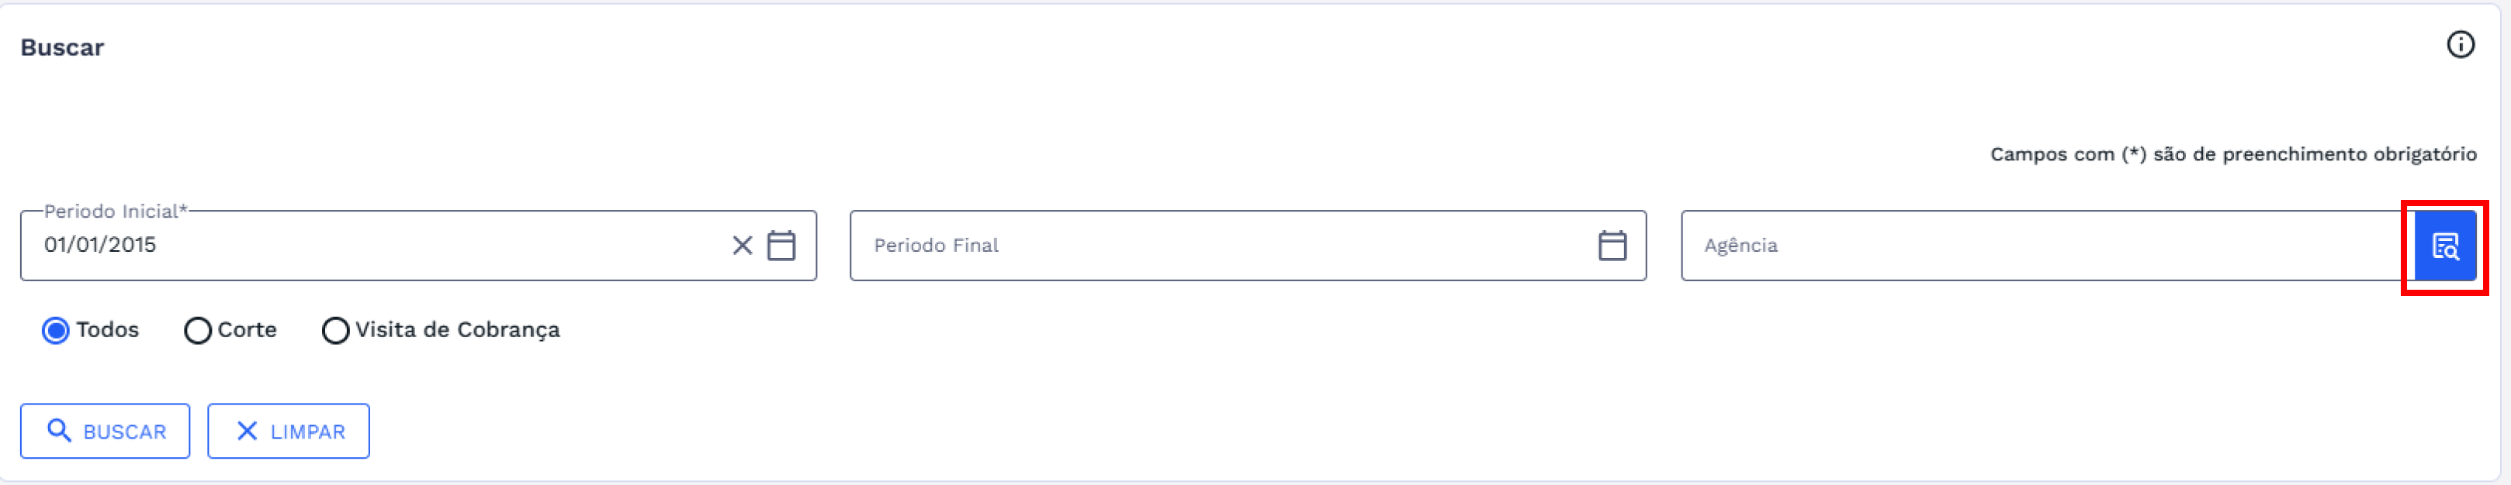
Task: Open the Periodo Inicial calendar picker
Action: point(781,246)
